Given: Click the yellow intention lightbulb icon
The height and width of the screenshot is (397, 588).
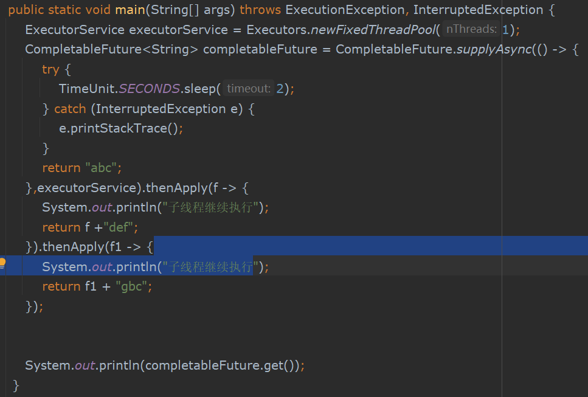Looking at the screenshot, I should pyautogui.click(x=2, y=263).
